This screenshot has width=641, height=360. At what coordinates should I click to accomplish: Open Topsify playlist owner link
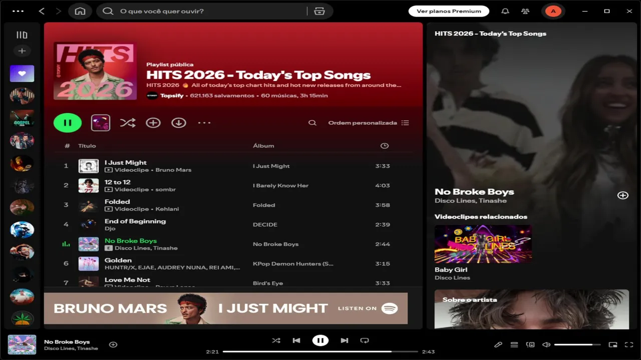[x=172, y=95]
